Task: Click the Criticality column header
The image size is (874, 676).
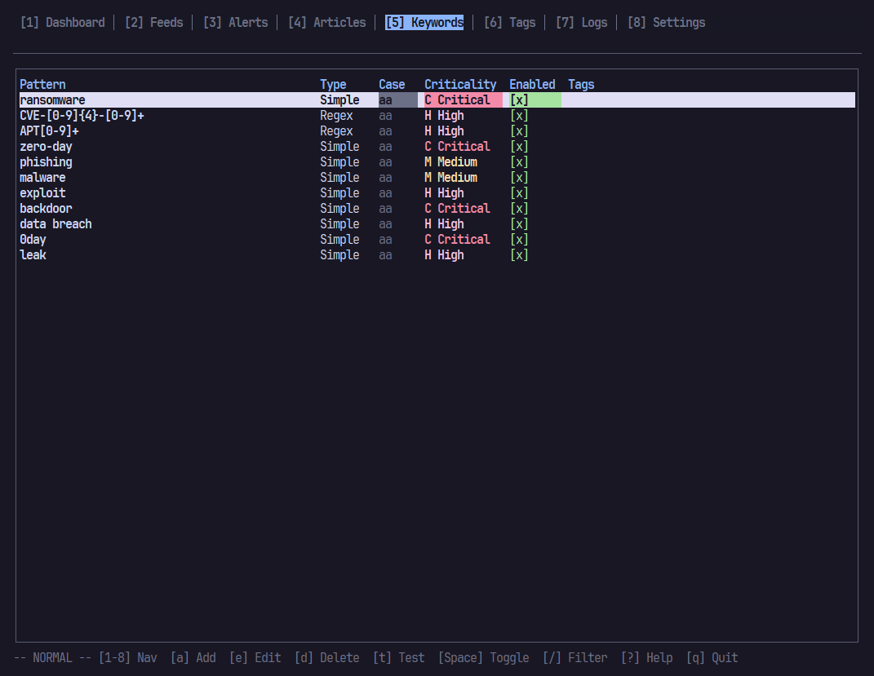Action: [460, 85]
